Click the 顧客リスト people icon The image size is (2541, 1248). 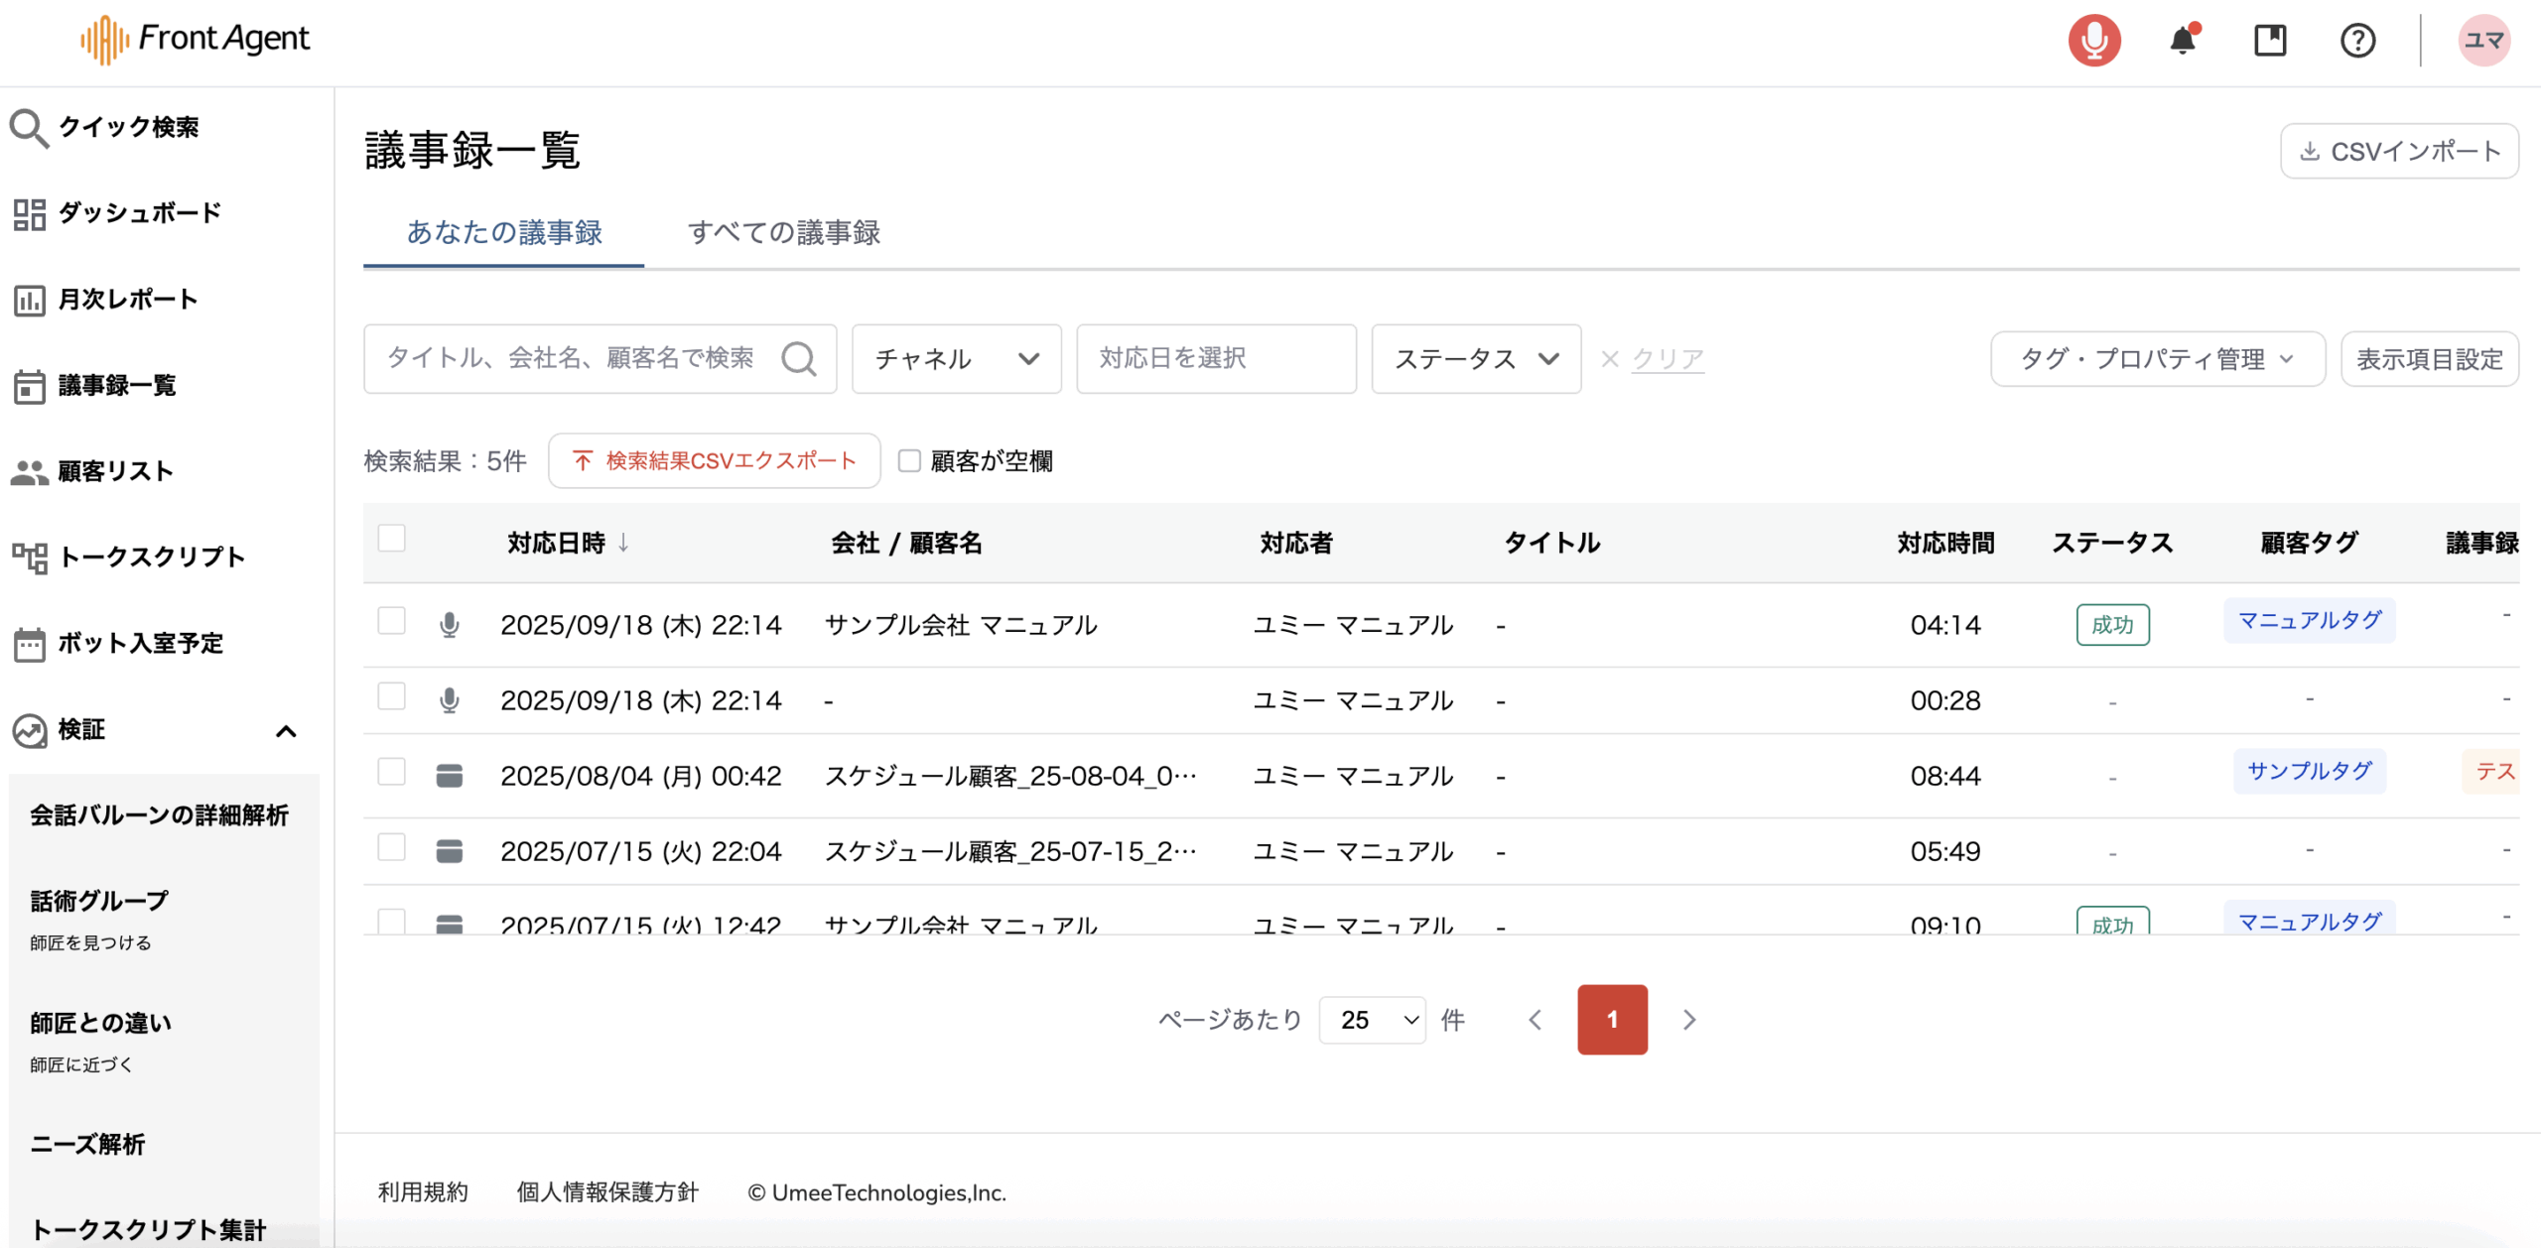(x=29, y=472)
